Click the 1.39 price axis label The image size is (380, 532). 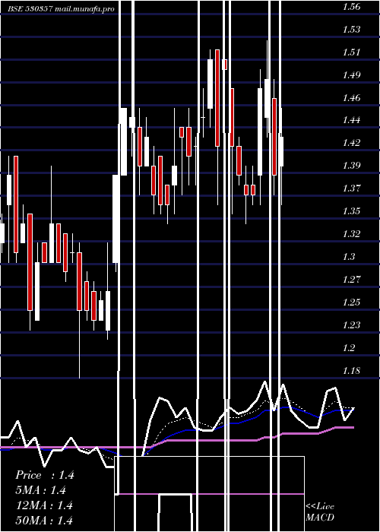pos(351,165)
